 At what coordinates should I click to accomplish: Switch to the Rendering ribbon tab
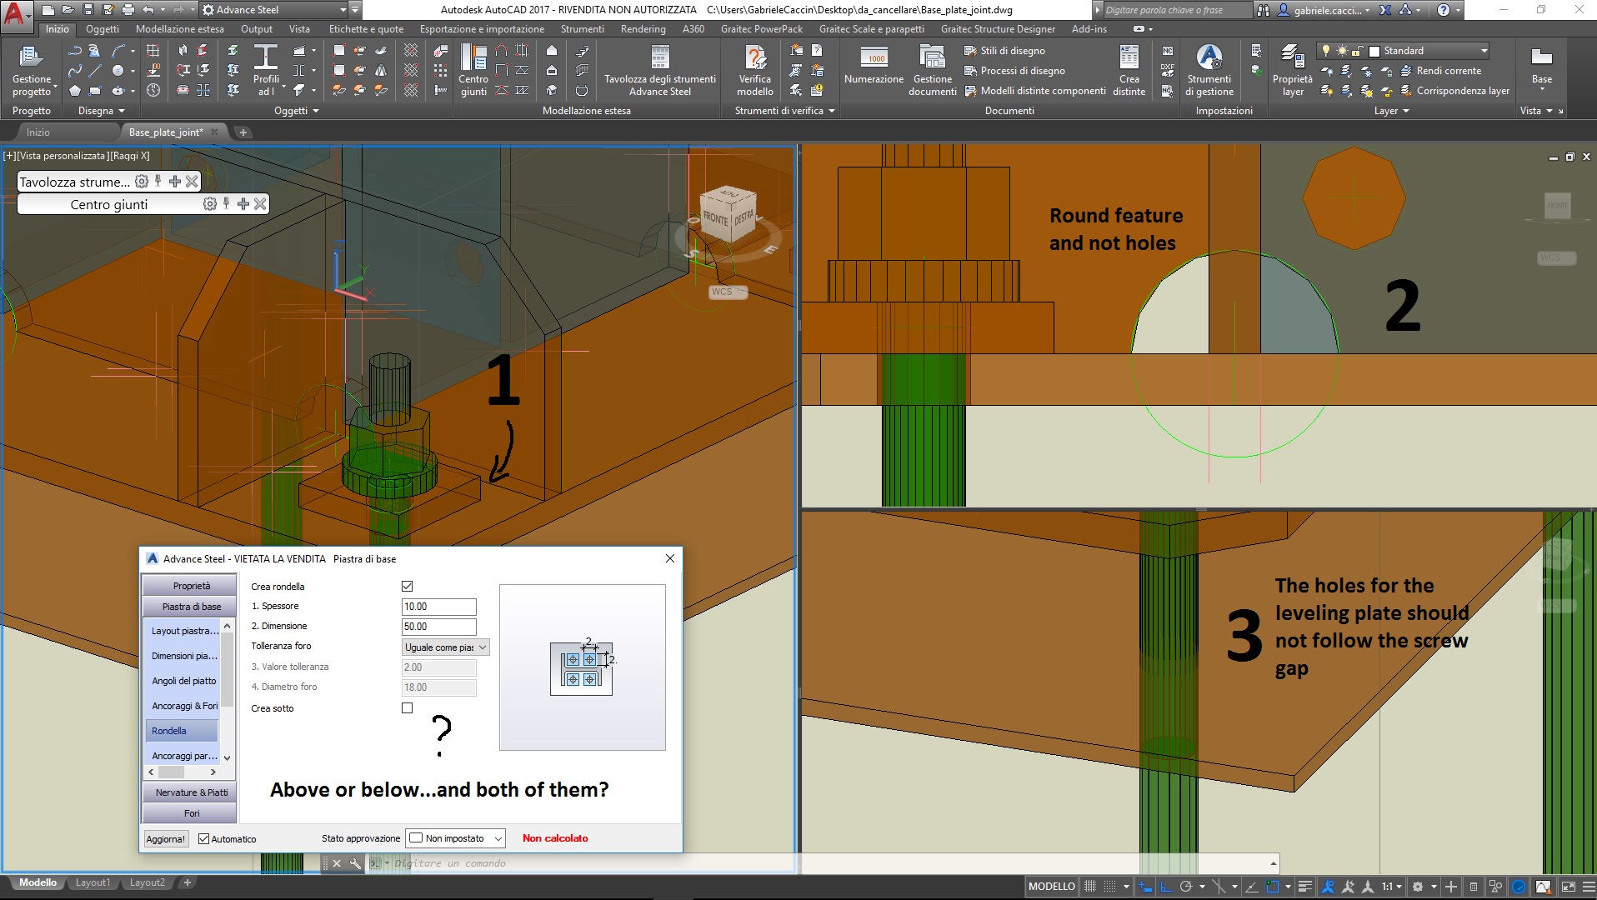643,28
